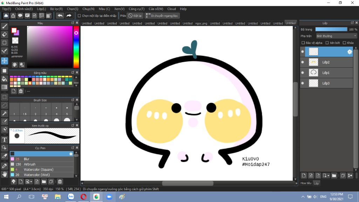Open add-brush dropdown in brush panel
Screen dimensions: 359x202
(31, 182)
